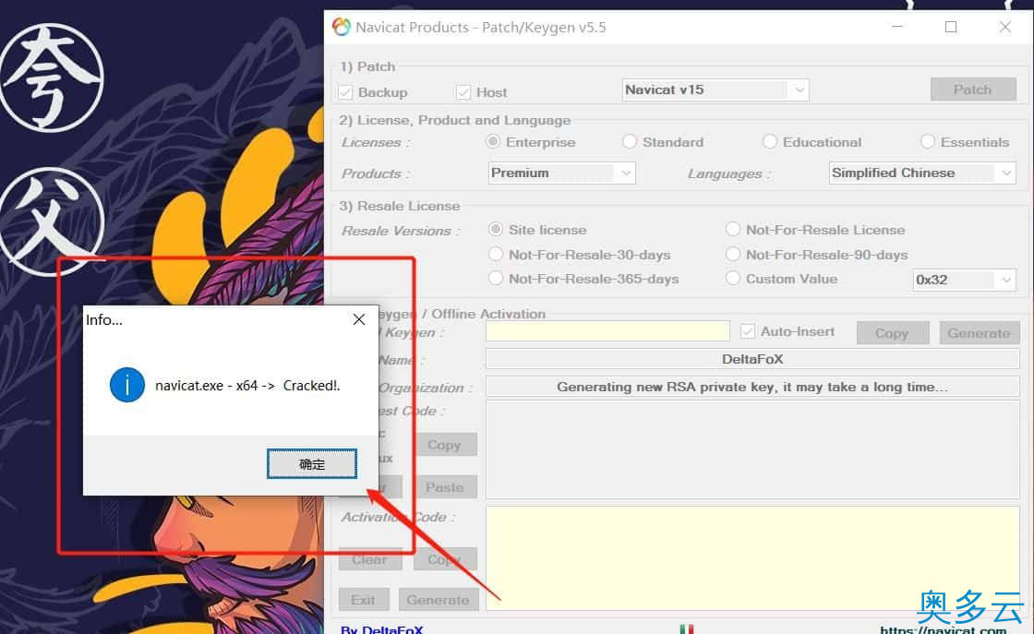Click Generate beside the serial Copy button

(x=980, y=333)
